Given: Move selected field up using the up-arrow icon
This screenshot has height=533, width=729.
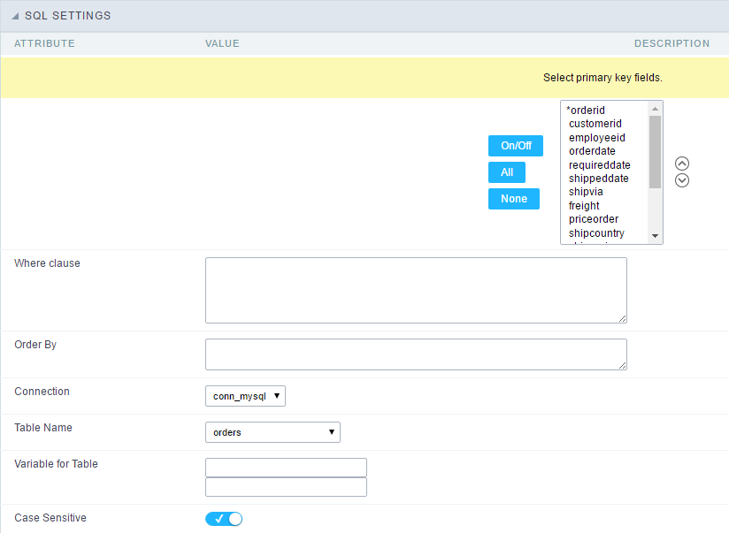Looking at the screenshot, I should click(x=681, y=164).
